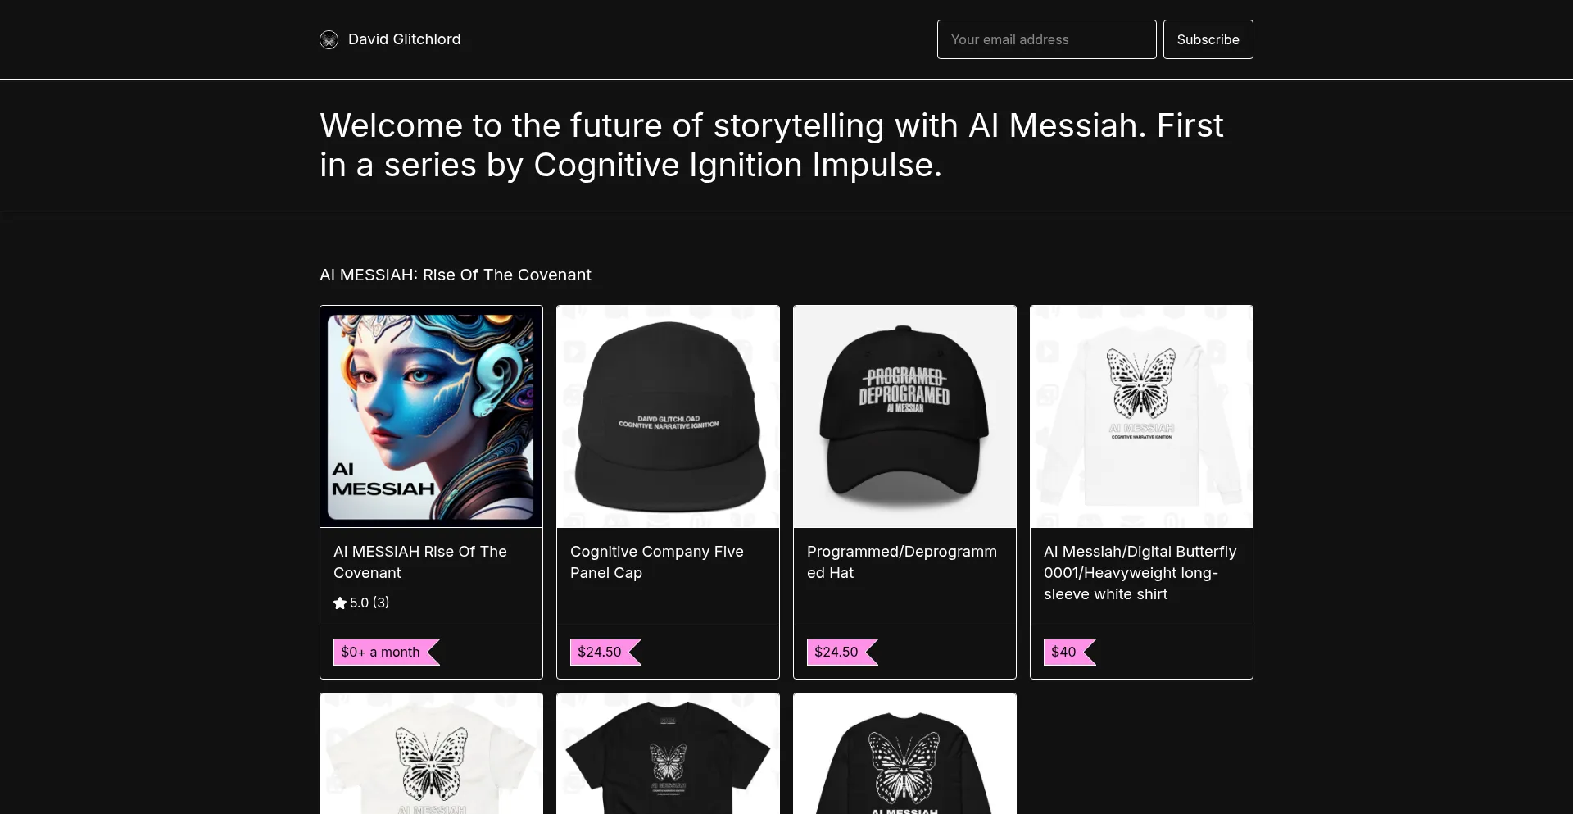Click the David Glitchlord avatar icon
The height and width of the screenshot is (814, 1573).
pyautogui.click(x=329, y=39)
